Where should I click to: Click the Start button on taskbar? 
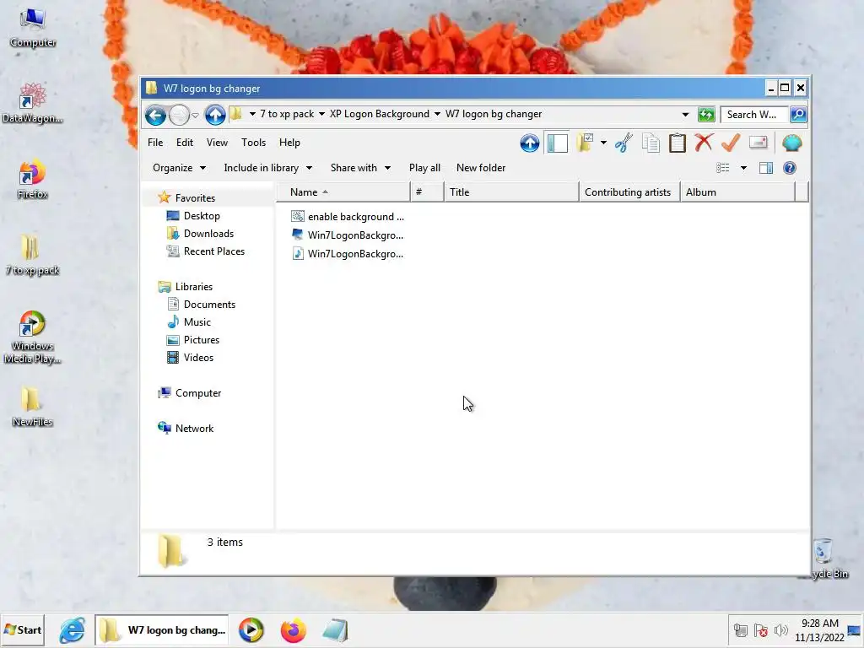coord(23,629)
